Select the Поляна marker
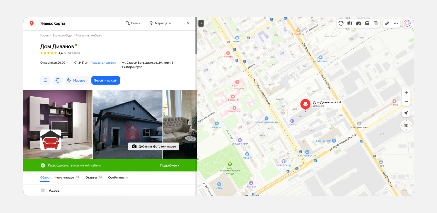437x213 pixels. click(292, 121)
